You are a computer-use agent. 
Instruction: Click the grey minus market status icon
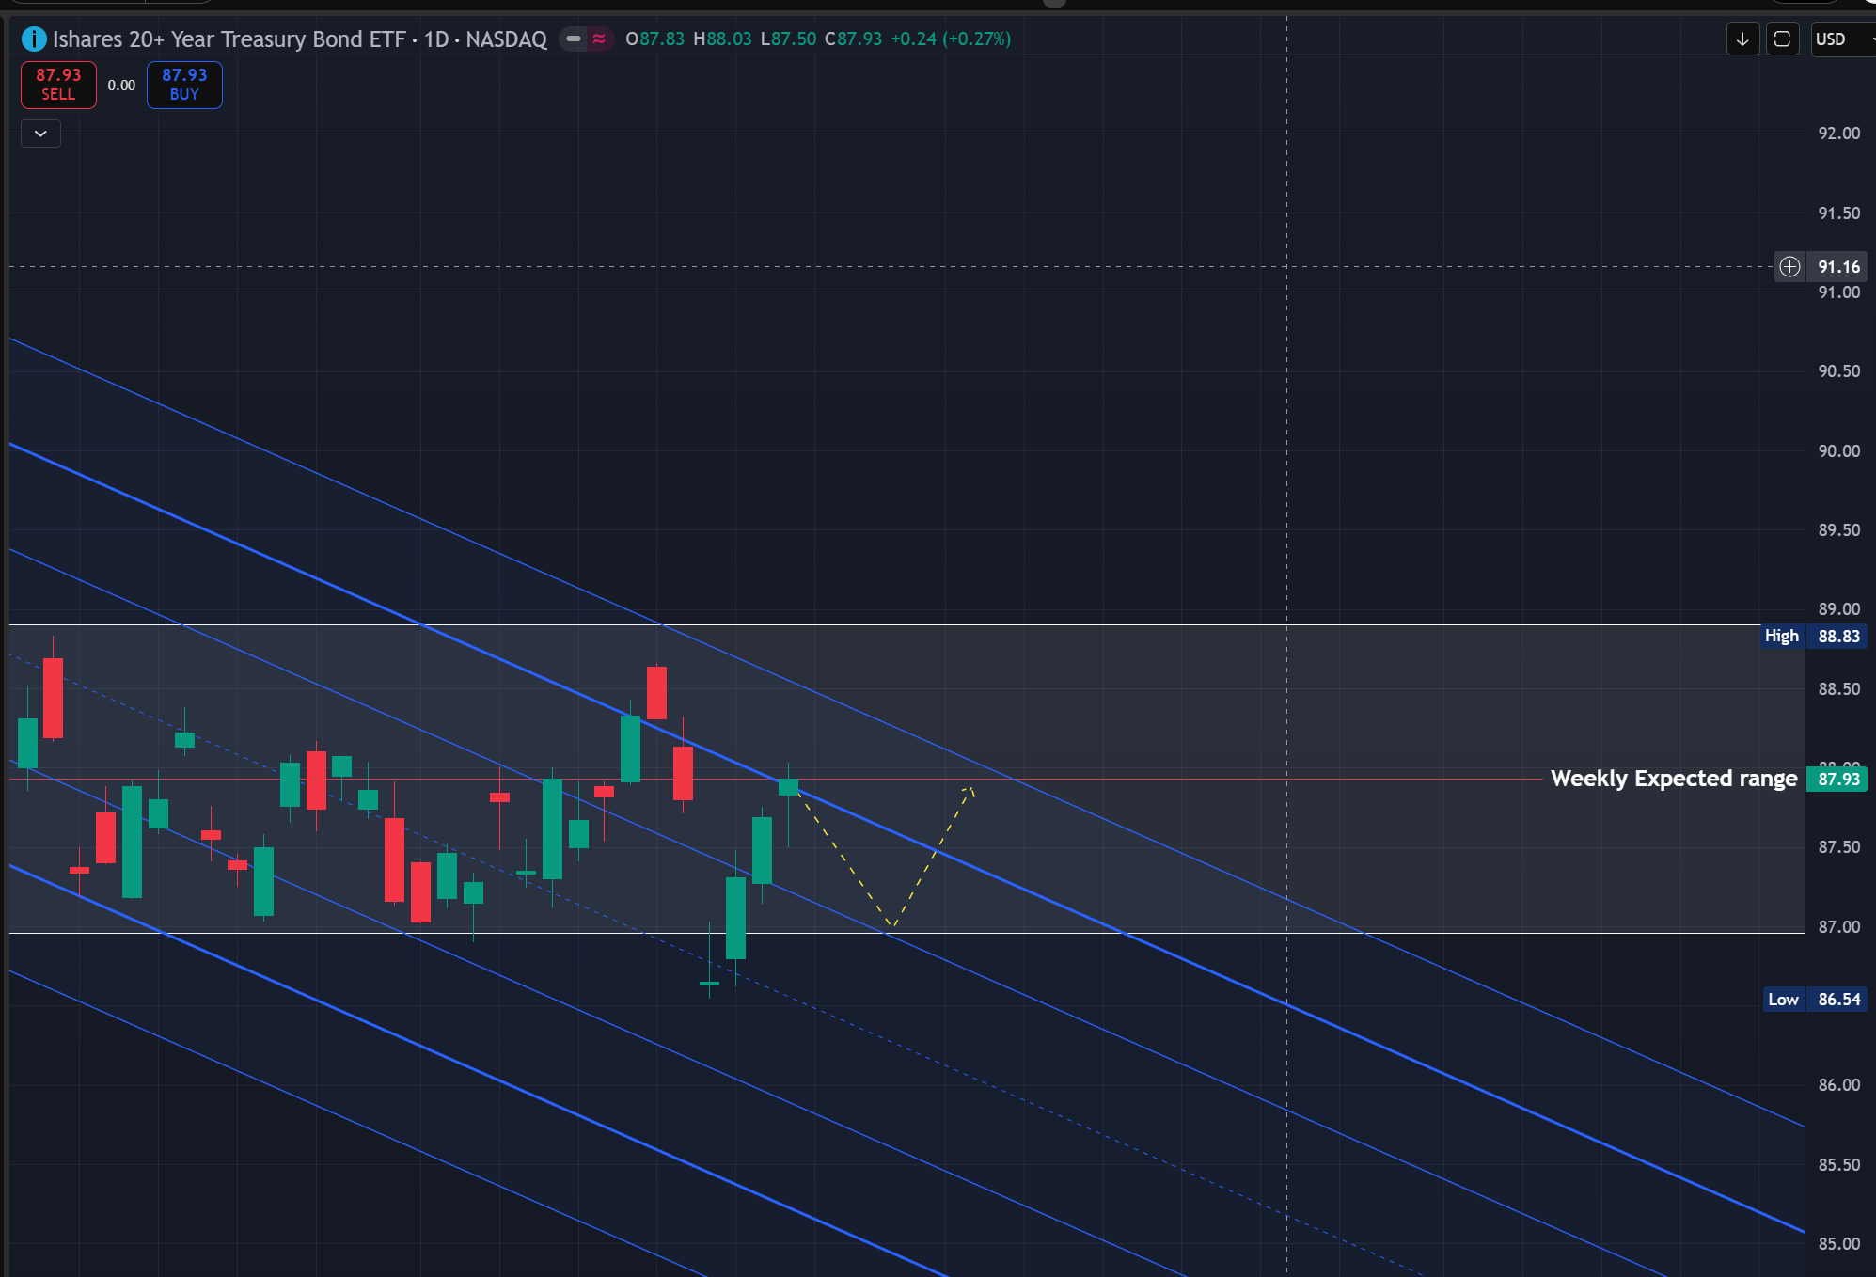(573, 39)
